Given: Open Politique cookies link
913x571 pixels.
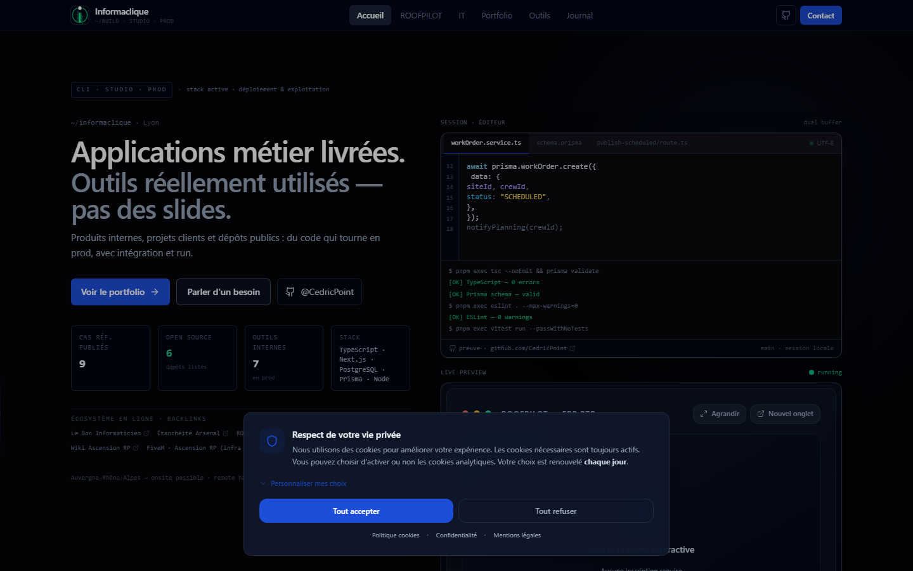Looking at the screenshot, I should tap(396, 535).
